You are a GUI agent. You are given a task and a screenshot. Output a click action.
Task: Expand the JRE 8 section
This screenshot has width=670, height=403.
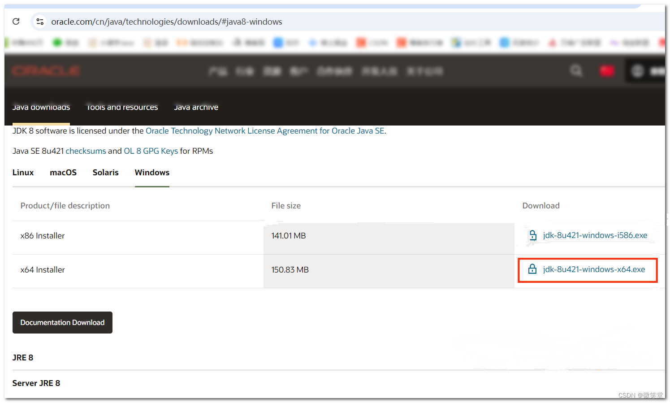[x=23, y=358]
